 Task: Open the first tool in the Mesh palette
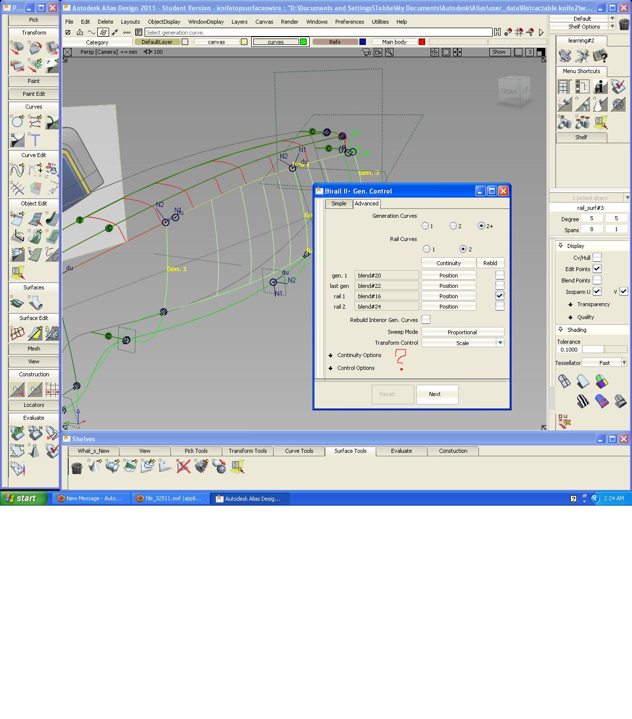(34, 349)
